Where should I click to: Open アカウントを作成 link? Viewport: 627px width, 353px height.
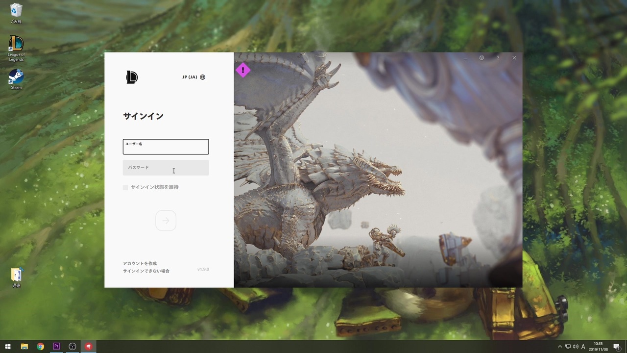[140, 263]
